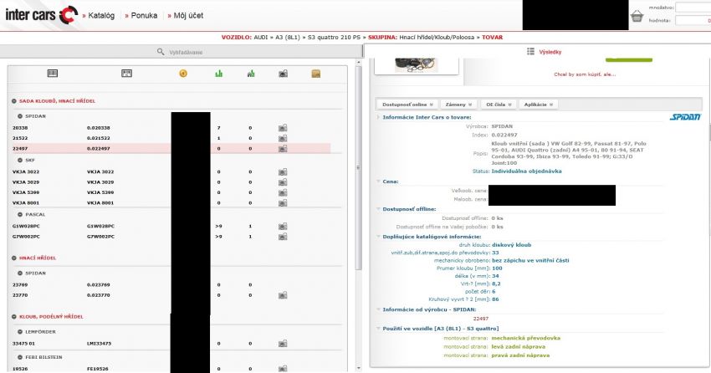The image size is (711, 373).
Task: Collapse the SPIDAN group under Hnací hřídel
Action: (x=20, y=273)
